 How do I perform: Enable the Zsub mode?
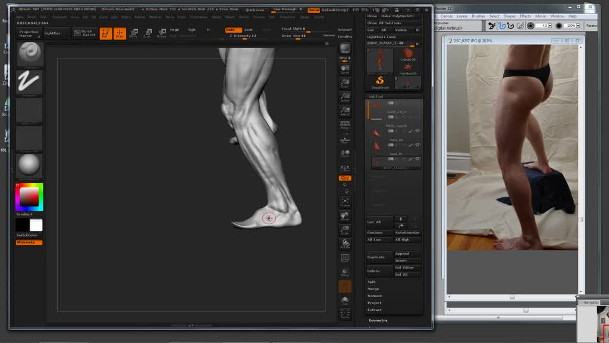(249, 30)
